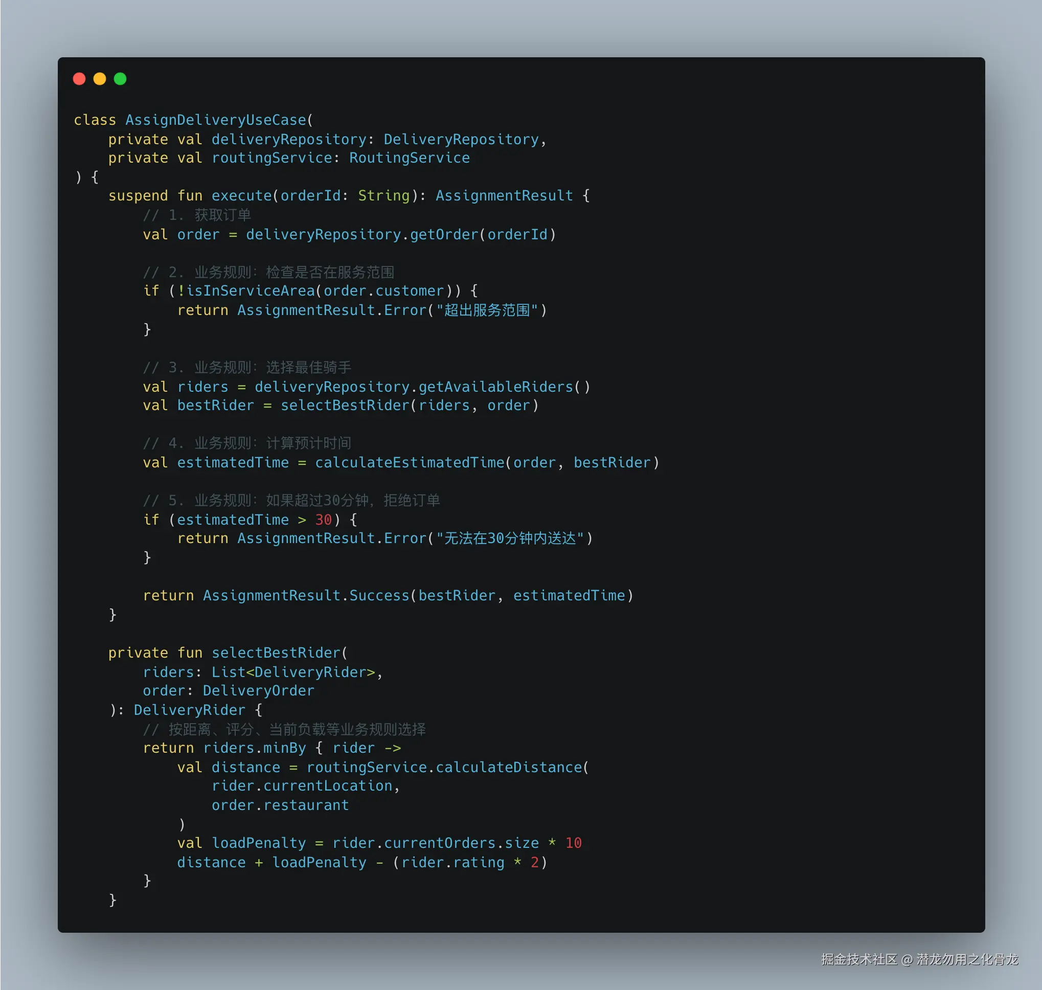Click the red close window dot
Viewport: 1042px width, 990px height.
(79, 79)
